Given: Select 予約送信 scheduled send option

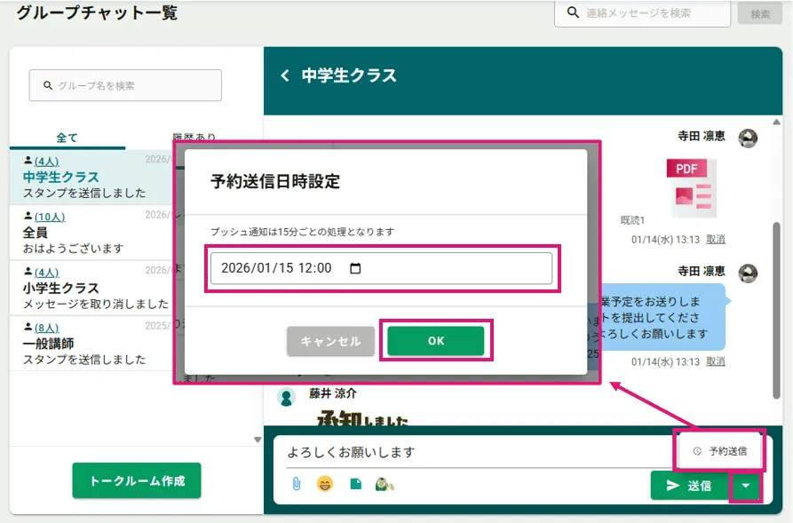Looking at the screenshot, I should (x=719, y=451).
